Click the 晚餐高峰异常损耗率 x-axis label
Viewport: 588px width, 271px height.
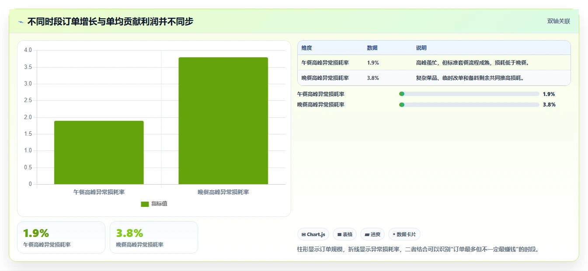(223, 192)
